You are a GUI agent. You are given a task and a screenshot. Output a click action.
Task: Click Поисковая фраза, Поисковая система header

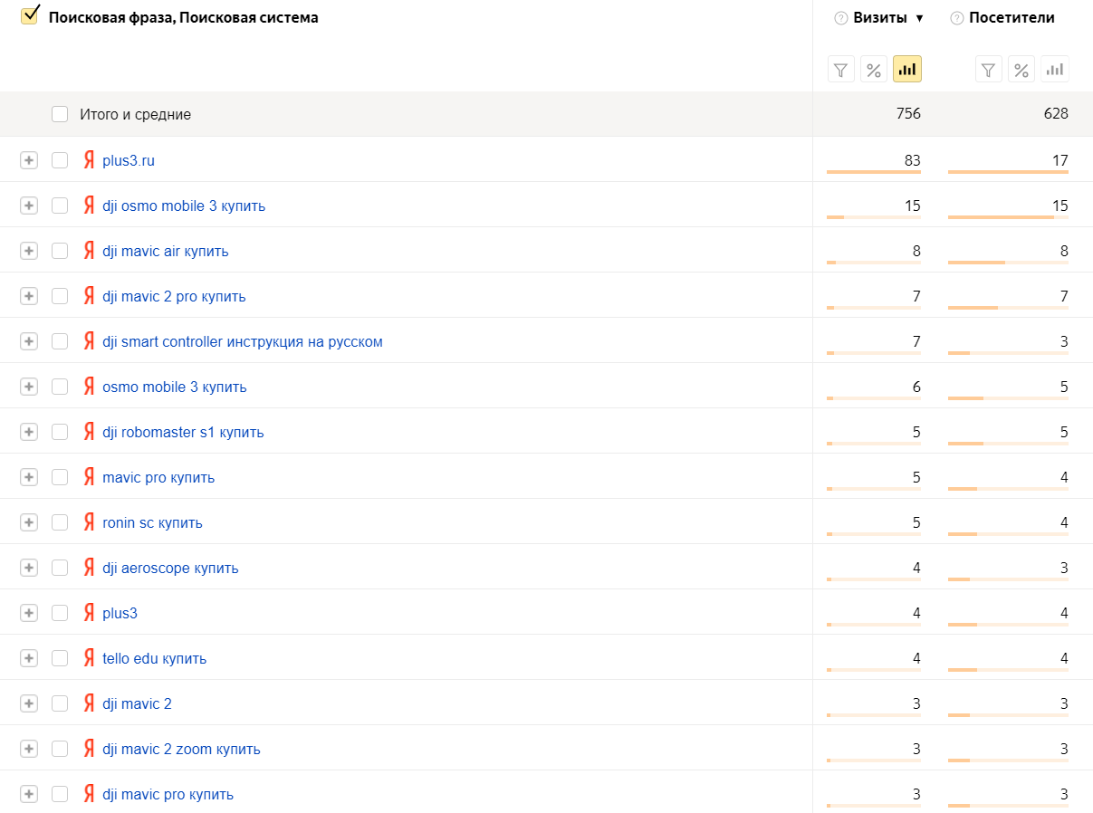coord(183,18)
